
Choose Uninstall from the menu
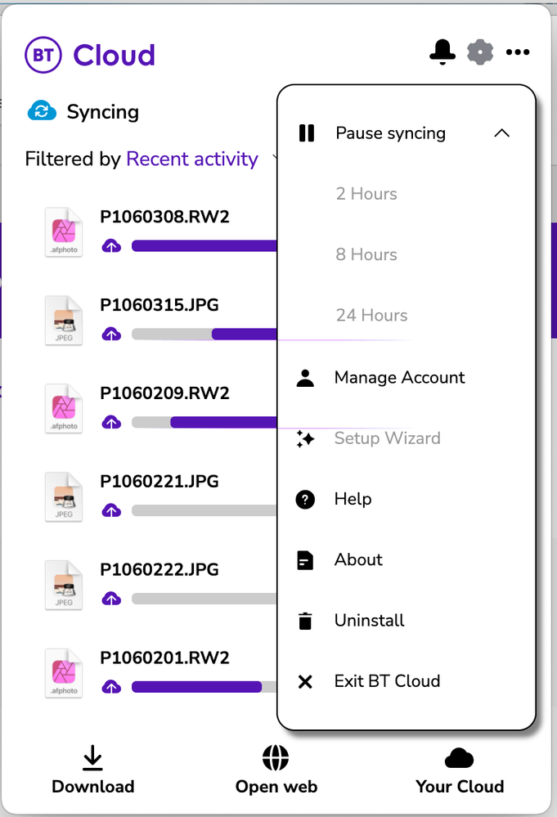click(x=369, y=621)
